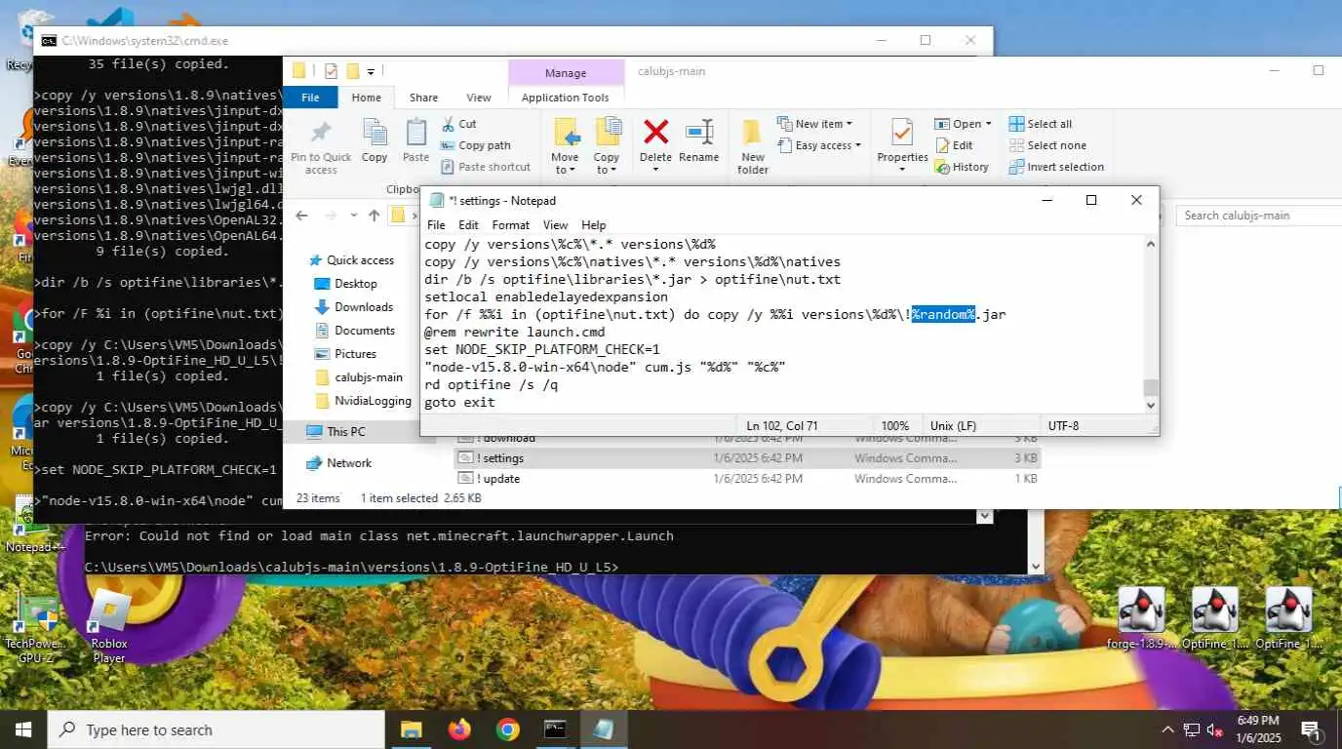The width and height of the screenshot is (1342, 749).
Task: Click the Rename icon in ribbon
Action: tap(698, 132)
